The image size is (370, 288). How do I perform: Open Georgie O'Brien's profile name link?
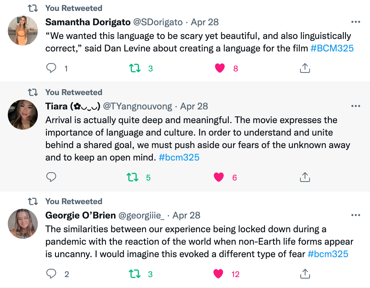tap(81, 215)
